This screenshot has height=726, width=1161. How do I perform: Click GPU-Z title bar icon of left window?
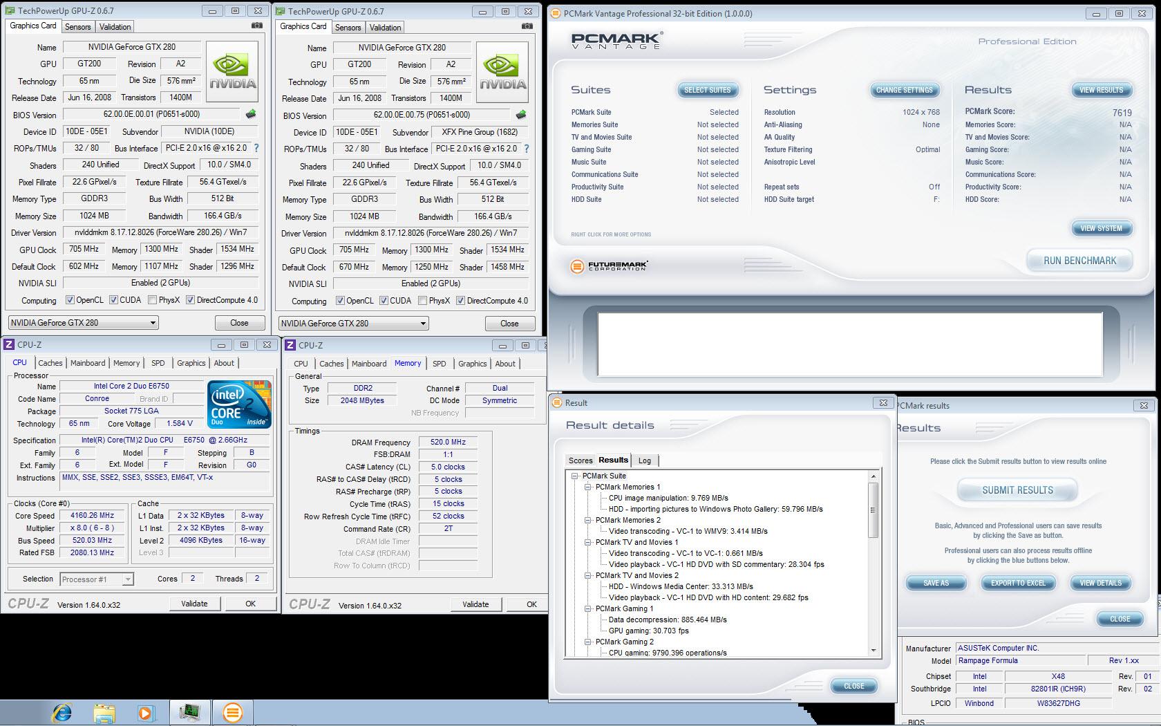tap(9, 10)
